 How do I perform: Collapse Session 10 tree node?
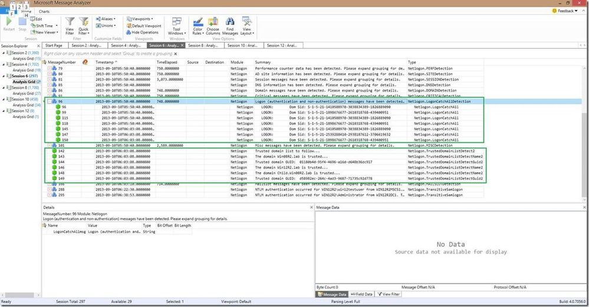(4, 99)
